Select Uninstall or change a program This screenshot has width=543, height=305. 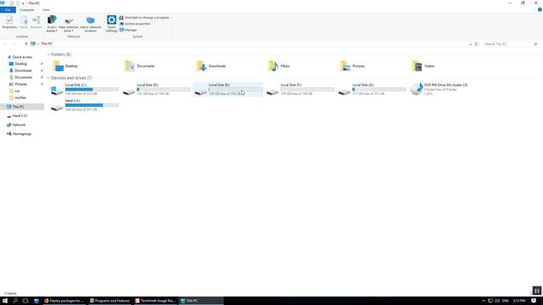coord(144,17)
